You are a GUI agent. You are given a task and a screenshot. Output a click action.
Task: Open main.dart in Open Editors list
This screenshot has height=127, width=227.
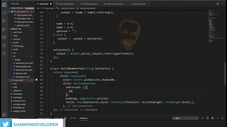(x=21, y=12)
